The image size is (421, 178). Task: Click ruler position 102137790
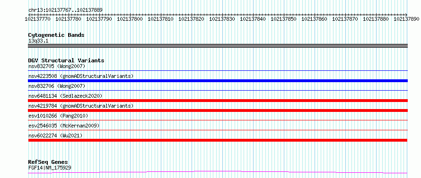(99, 19)
